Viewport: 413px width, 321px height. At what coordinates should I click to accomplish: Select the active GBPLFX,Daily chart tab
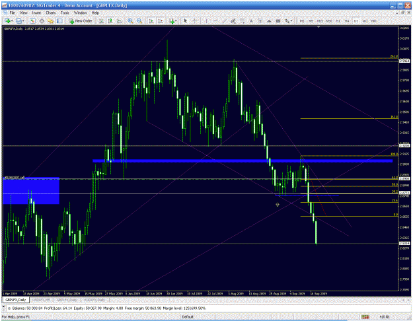point(16,300)
